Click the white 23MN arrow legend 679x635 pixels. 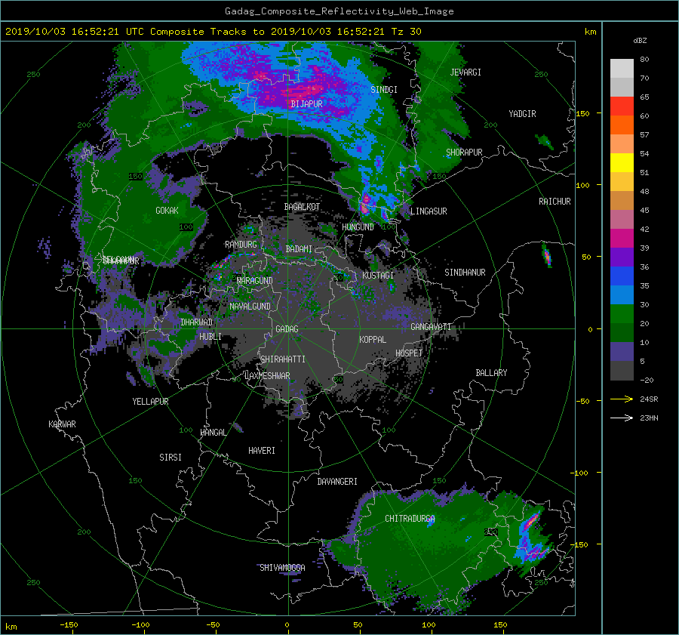coord(622,418)
